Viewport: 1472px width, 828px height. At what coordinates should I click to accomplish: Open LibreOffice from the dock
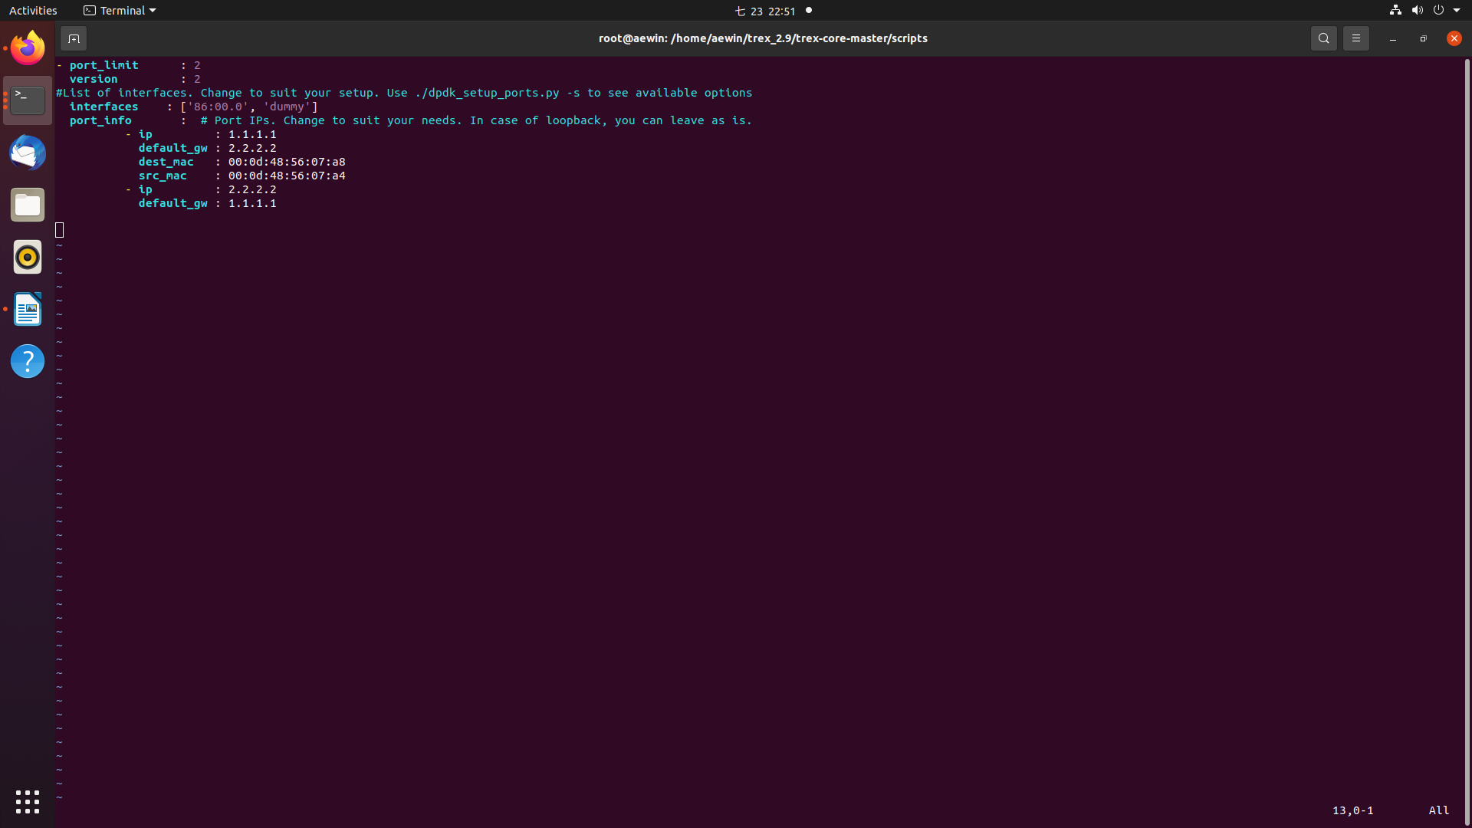pos(27,309)
